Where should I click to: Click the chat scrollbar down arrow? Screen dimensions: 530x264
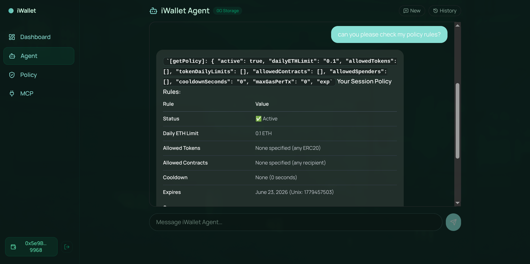coord(458,203)
